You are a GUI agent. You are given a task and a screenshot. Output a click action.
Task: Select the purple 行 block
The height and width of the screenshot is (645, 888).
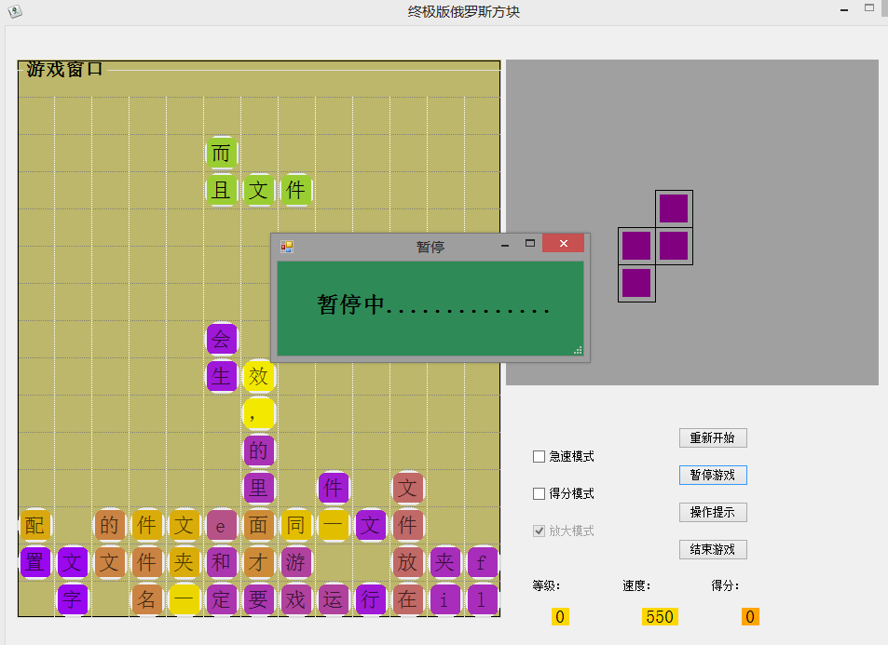pos(370,599)
